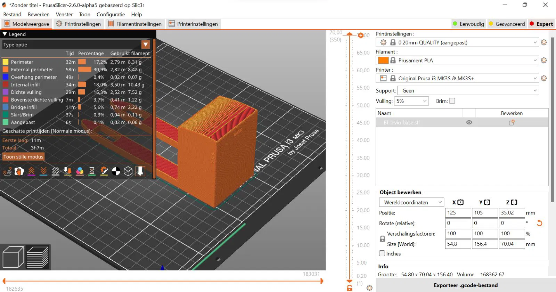This screenshot has height=292, width=556.
Task: Switch to sliced layers preview icon
Action: coord(38,257)
